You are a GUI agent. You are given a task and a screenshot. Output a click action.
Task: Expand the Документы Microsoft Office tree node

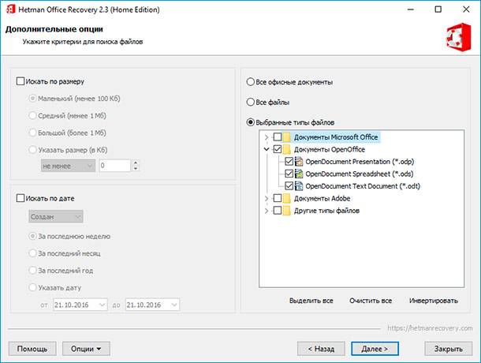tap(267, 137)
